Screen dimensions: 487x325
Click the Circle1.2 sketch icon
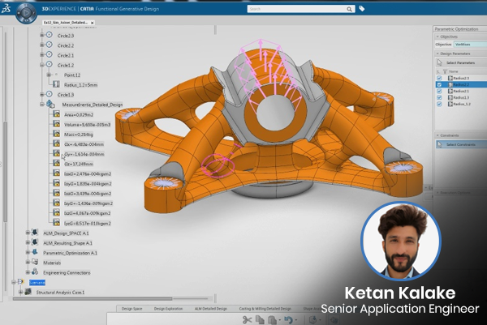point(50,64)
